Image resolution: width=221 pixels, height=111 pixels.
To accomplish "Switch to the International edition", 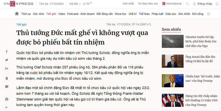I will (172, 4).
